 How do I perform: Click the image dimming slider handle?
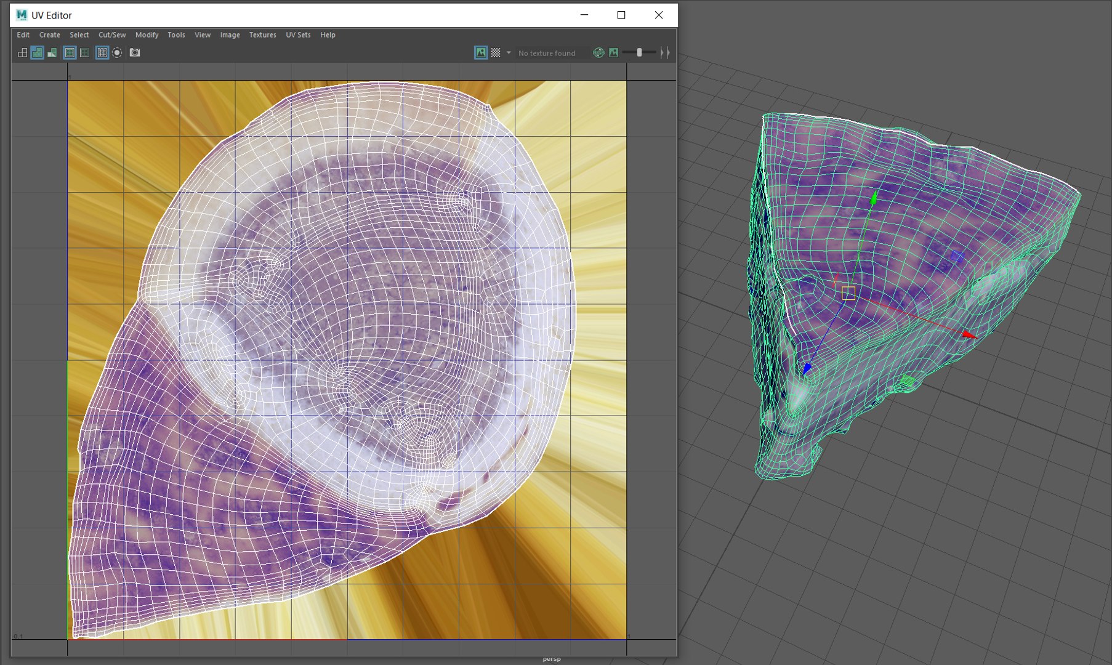click(x=639, y=53)
